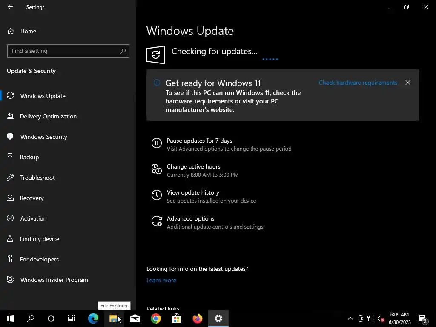Click the info icon beside Windows 11 banner

pyautogui.click(x=157, y=83)
